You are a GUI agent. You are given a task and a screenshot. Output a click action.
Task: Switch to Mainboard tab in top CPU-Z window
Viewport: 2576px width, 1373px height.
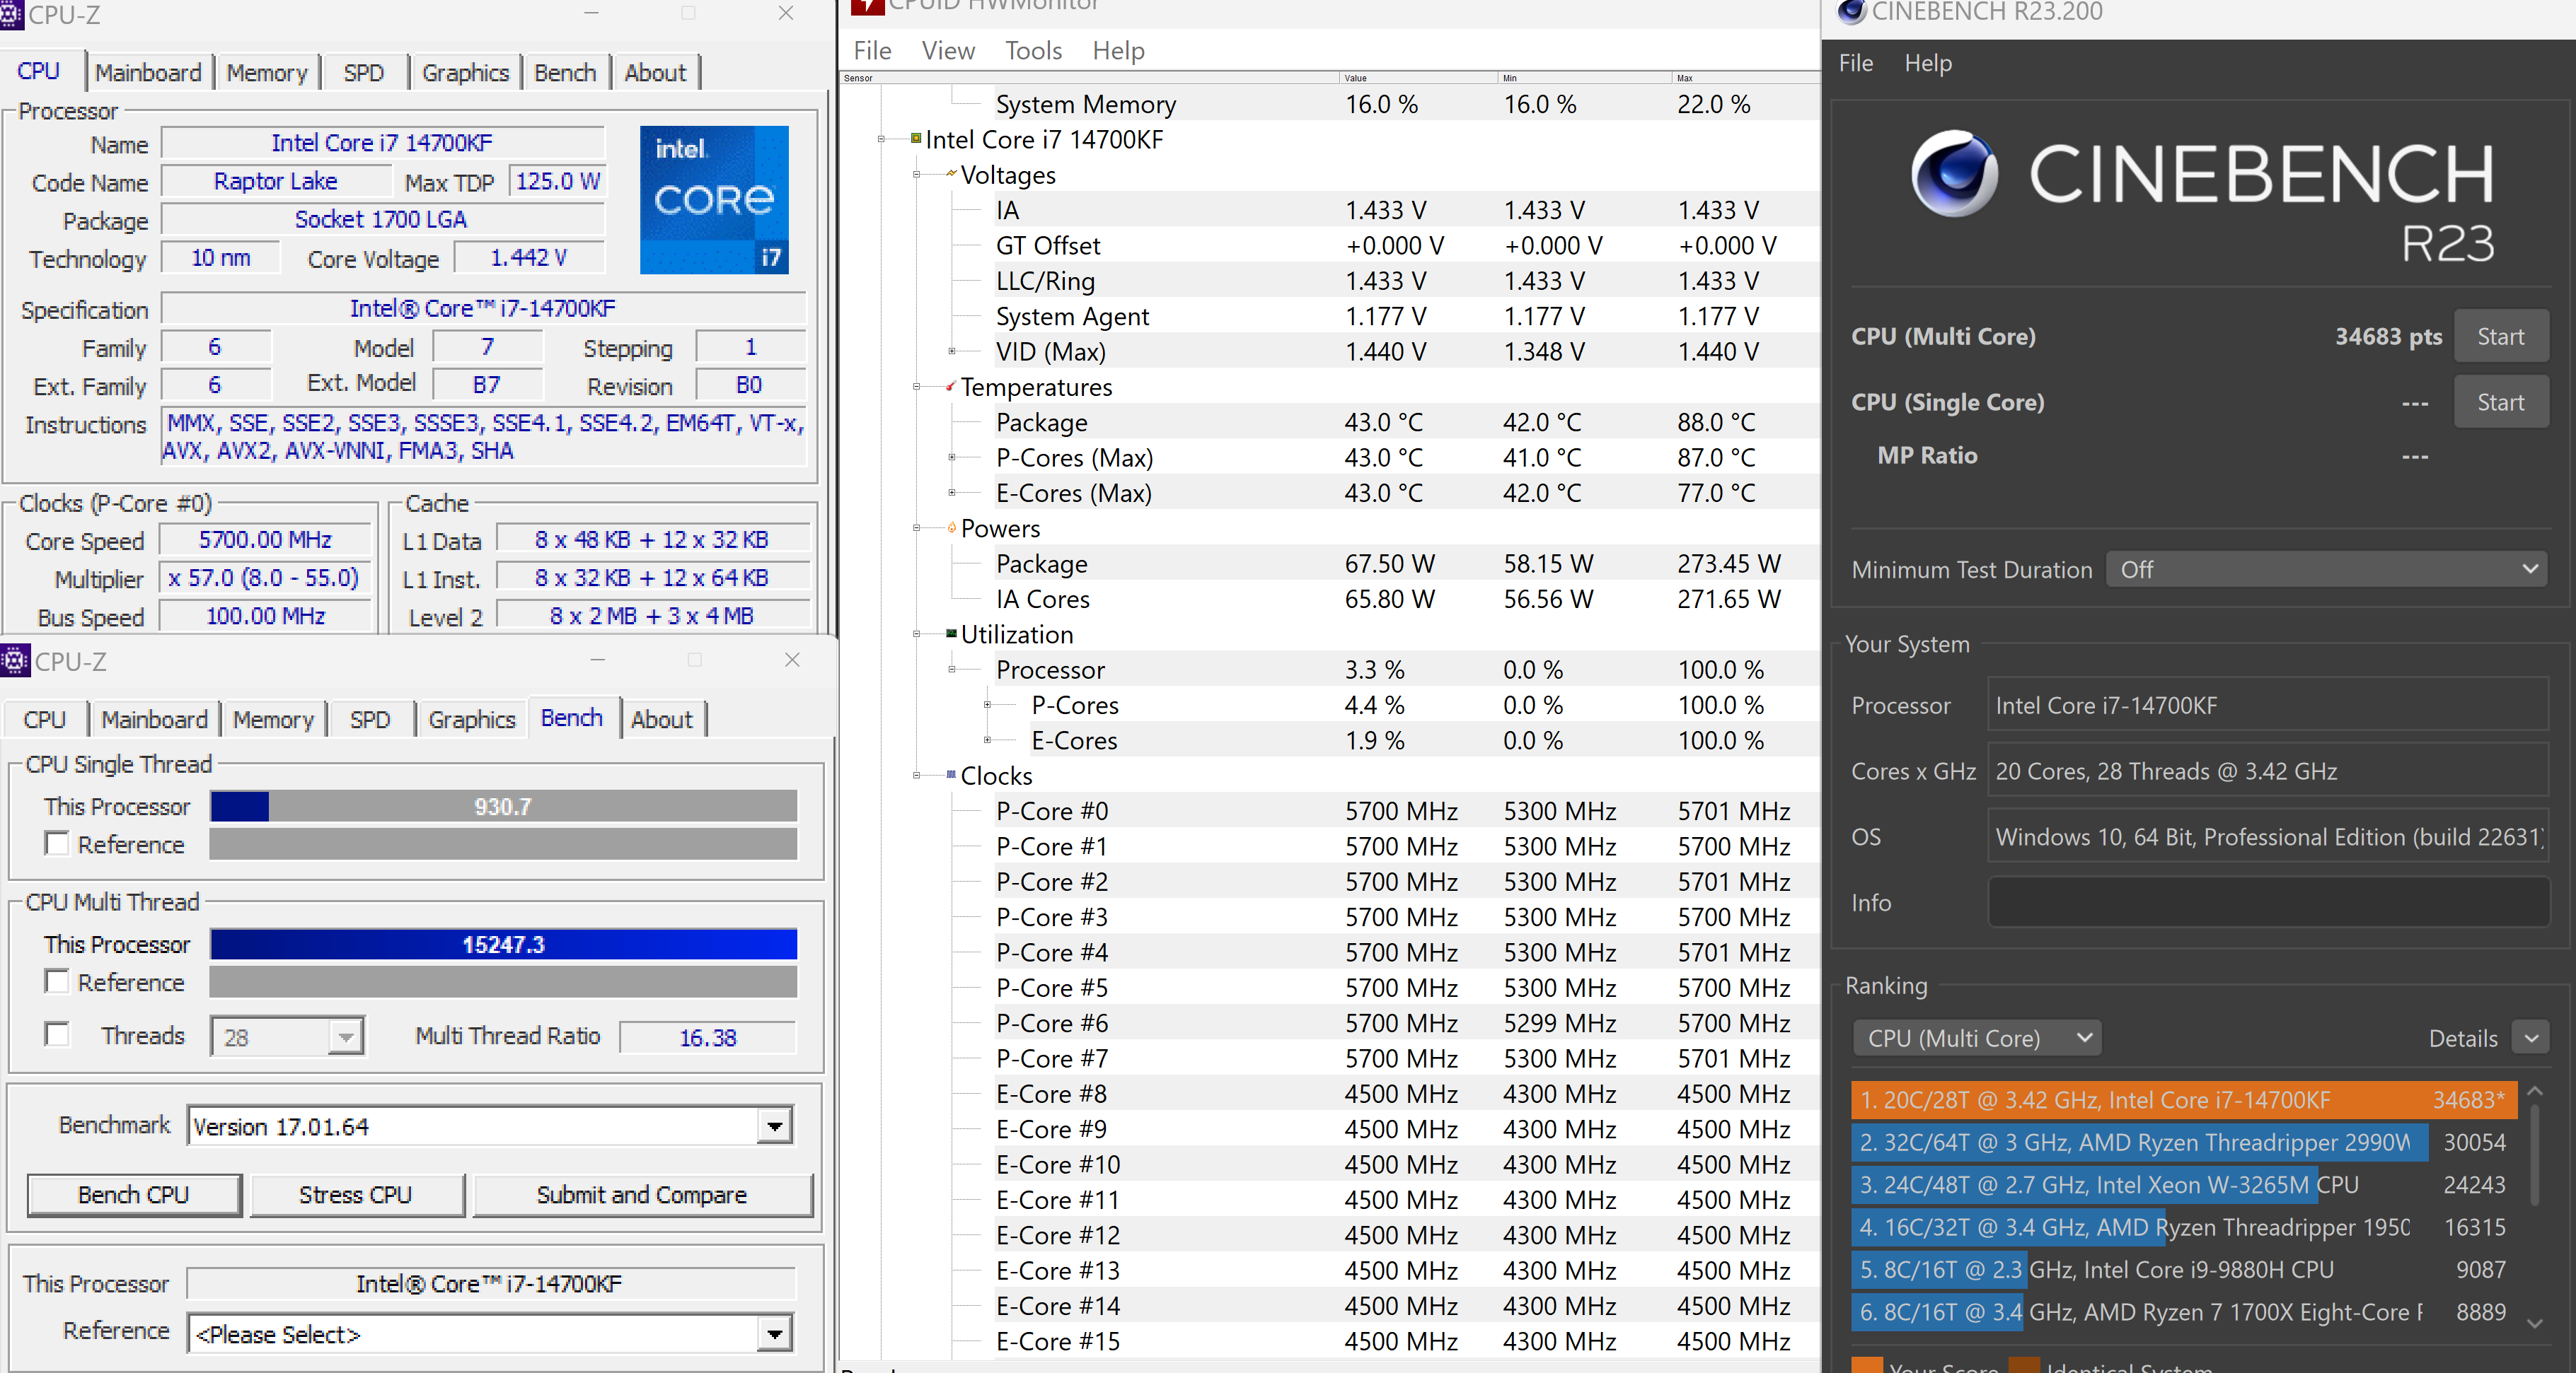[148, 72]
